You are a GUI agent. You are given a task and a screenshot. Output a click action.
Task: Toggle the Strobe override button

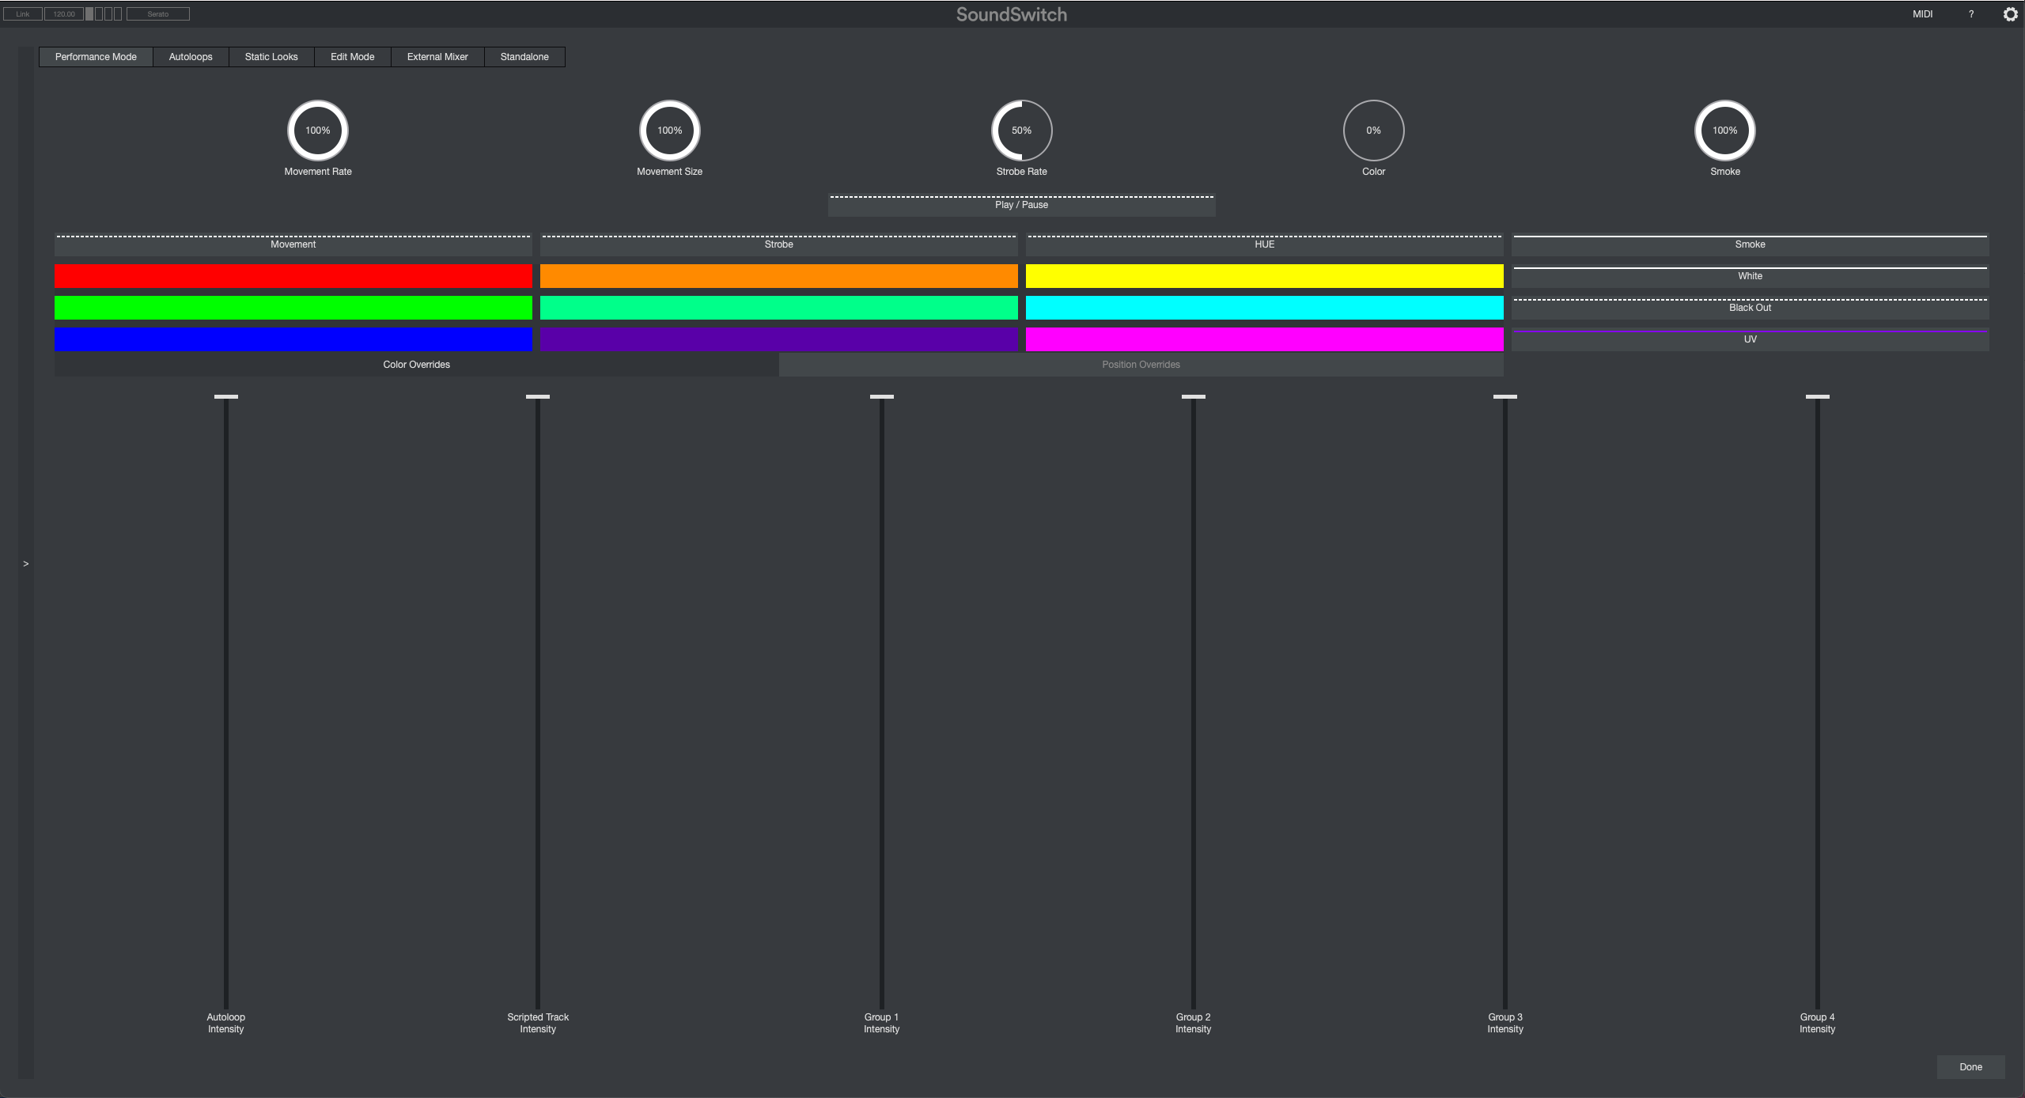779,244
